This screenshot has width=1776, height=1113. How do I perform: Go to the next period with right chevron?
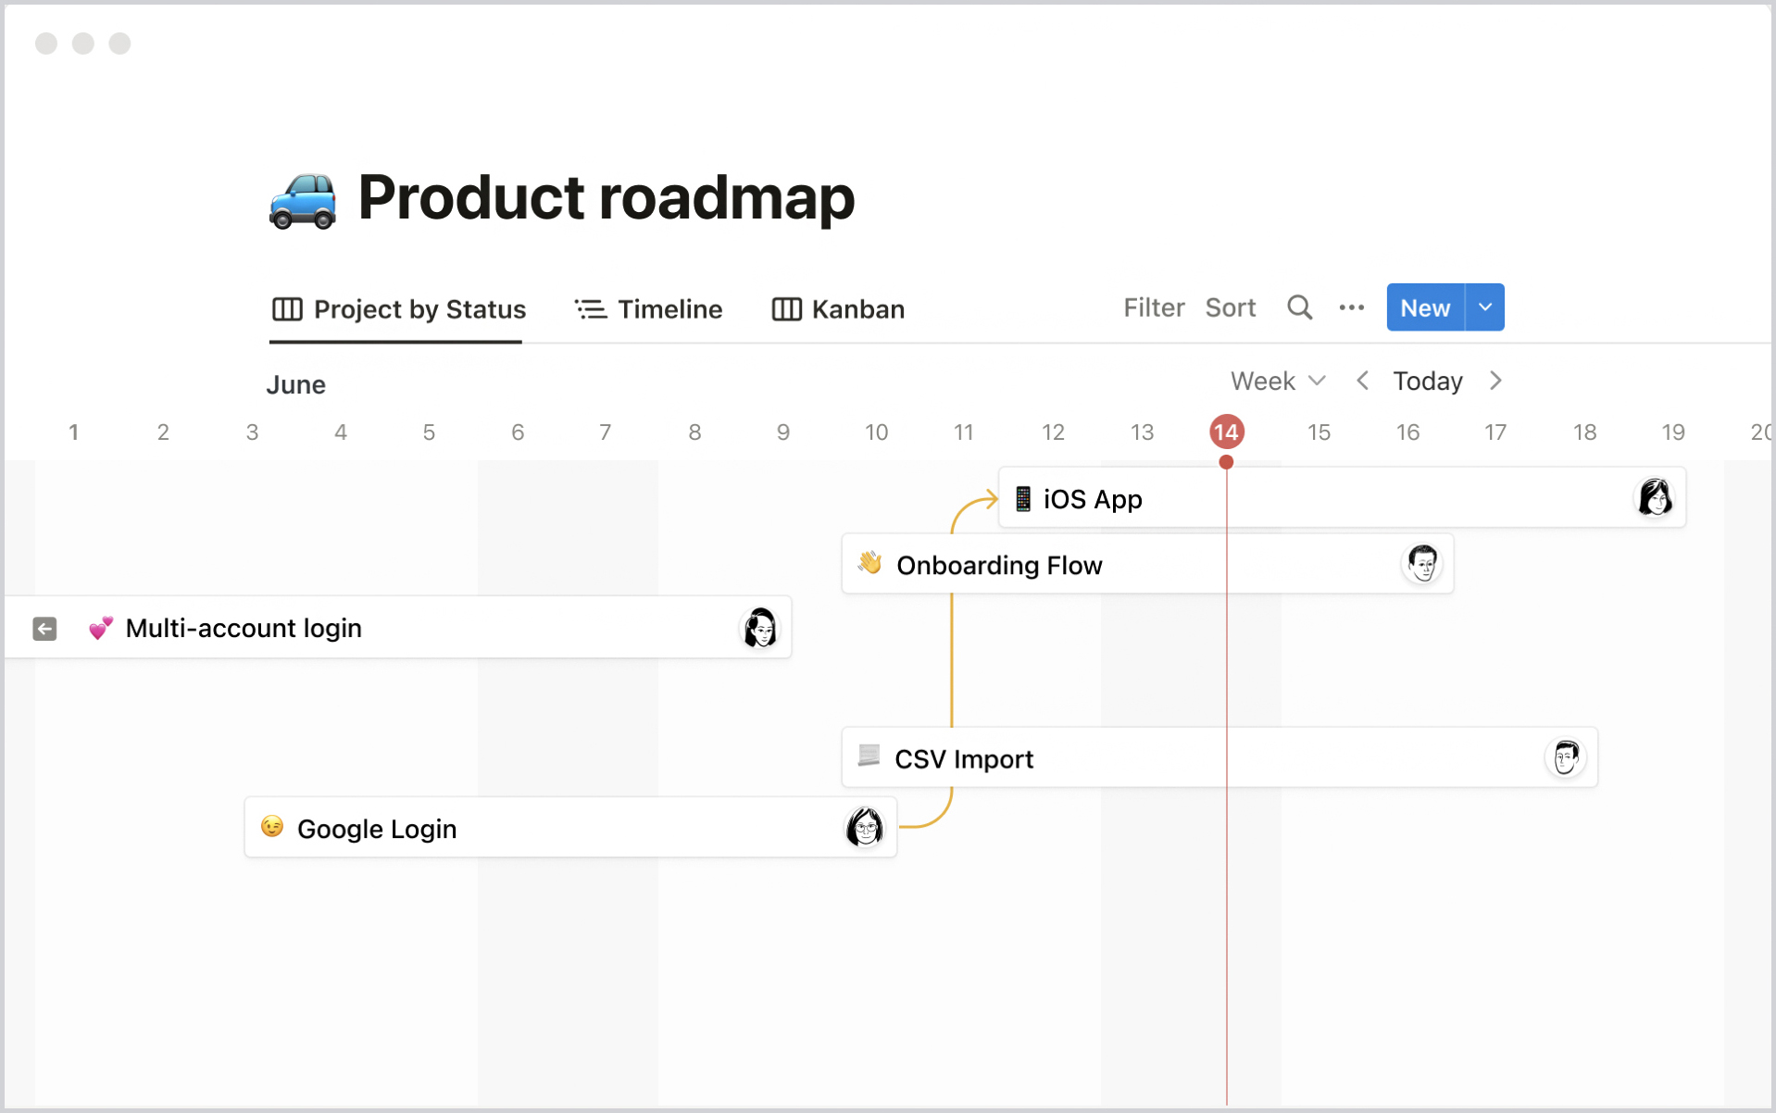click(1495, 381)
